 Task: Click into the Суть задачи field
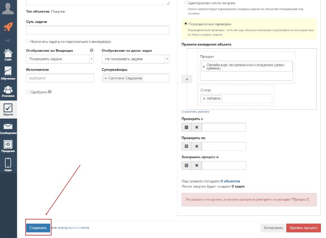tap(97, 30)
